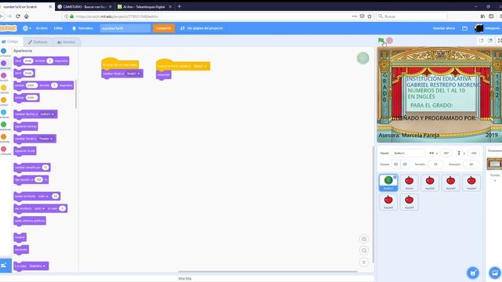Select the Sonido magenta category circle
The image size is (502, 282).
3,75
